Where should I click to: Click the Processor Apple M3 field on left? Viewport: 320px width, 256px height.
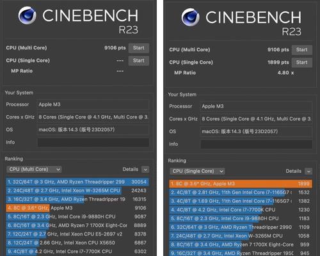tap(93, 104)
